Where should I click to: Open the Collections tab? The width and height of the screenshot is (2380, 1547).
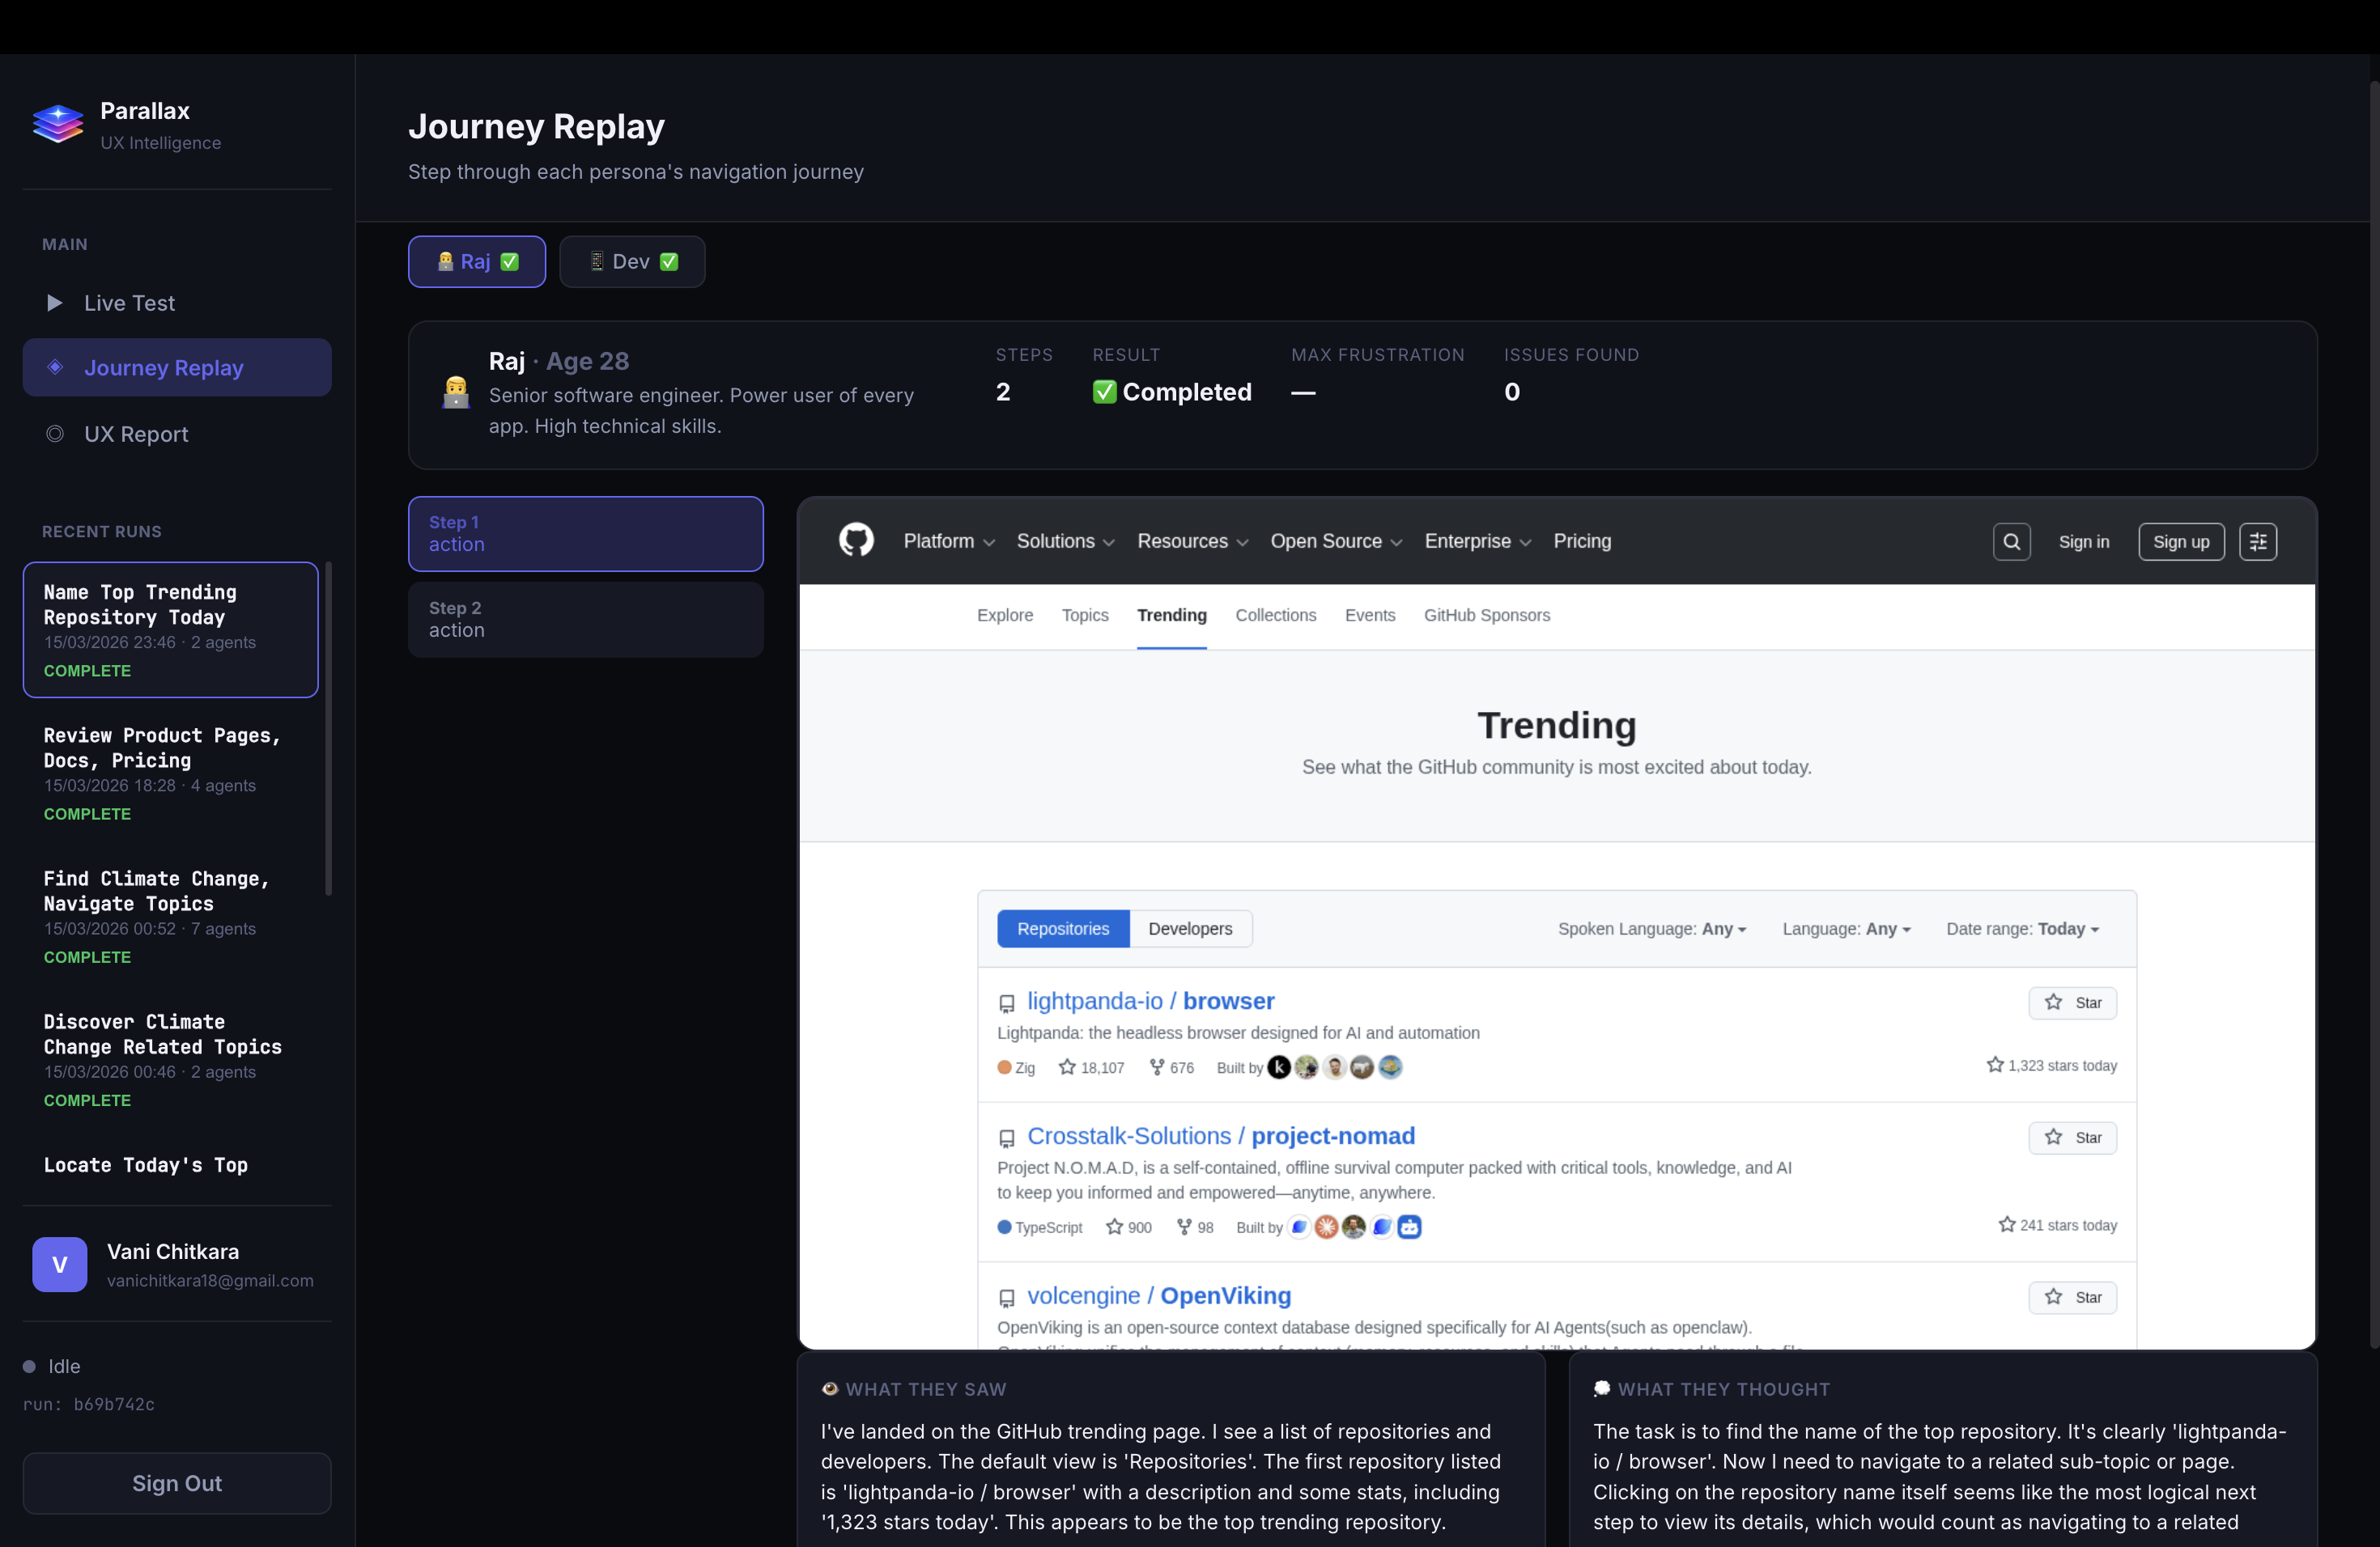coord(1275,616)
